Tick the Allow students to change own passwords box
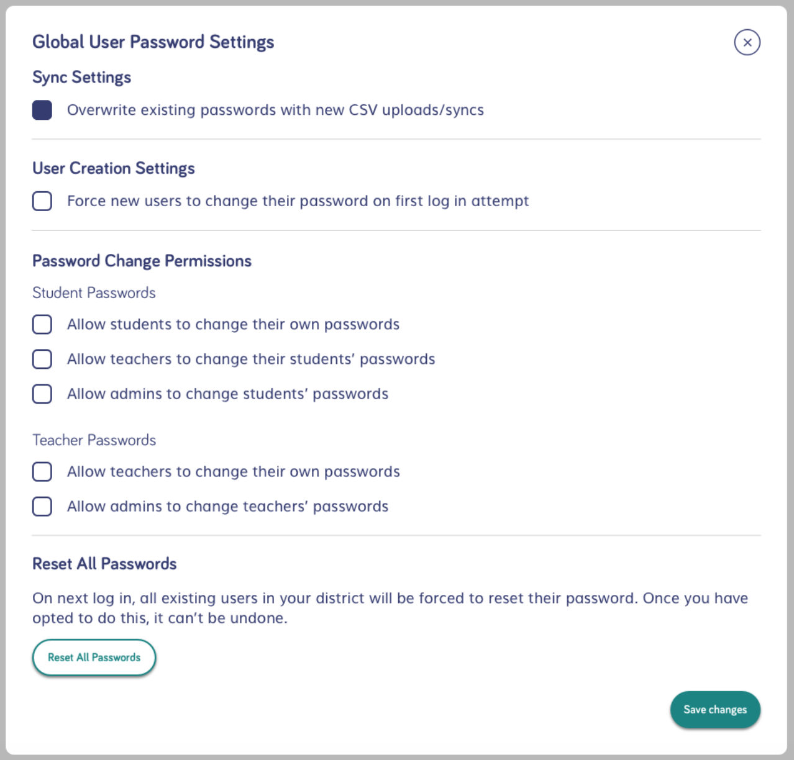This screenshot has height=760, width=794. (x=42, y=324)
